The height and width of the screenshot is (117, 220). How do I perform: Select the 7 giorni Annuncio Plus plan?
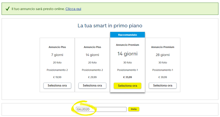tap(57, 86)
